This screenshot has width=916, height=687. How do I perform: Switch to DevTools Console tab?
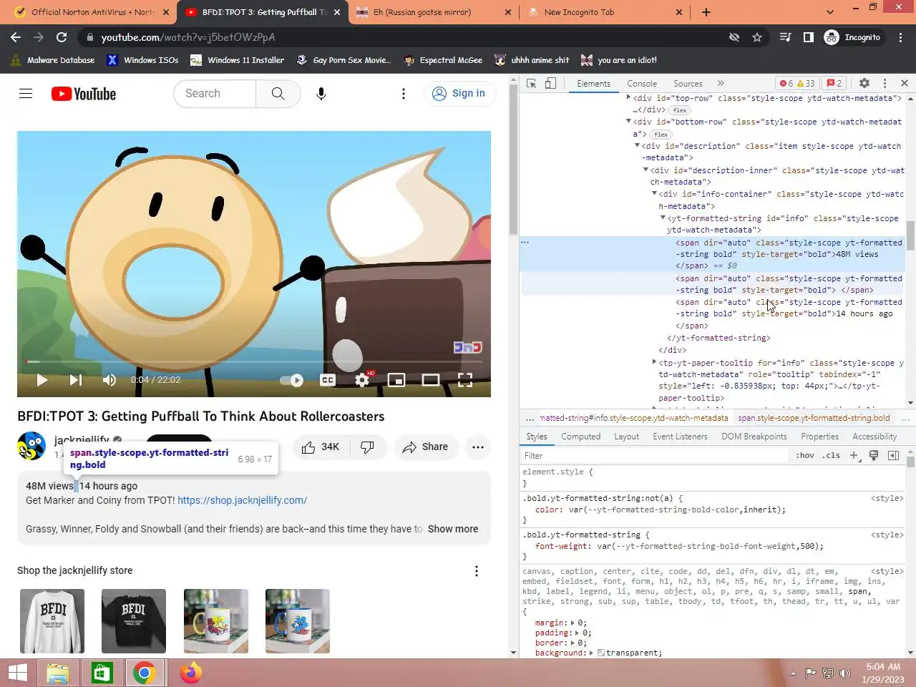coord(642,84)
